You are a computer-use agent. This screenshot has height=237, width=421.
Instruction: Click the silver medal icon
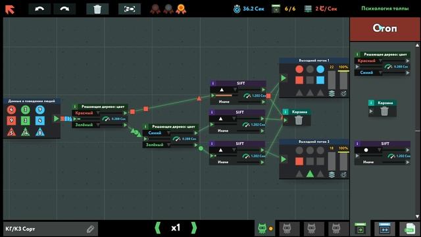168,9
